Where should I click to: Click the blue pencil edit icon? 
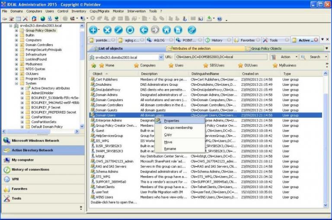coord(118,30)
